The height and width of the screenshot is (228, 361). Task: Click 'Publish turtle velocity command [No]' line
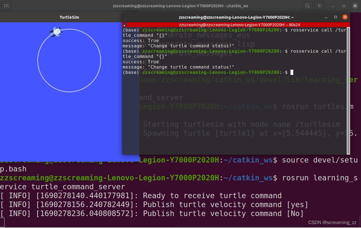point(152,214)
